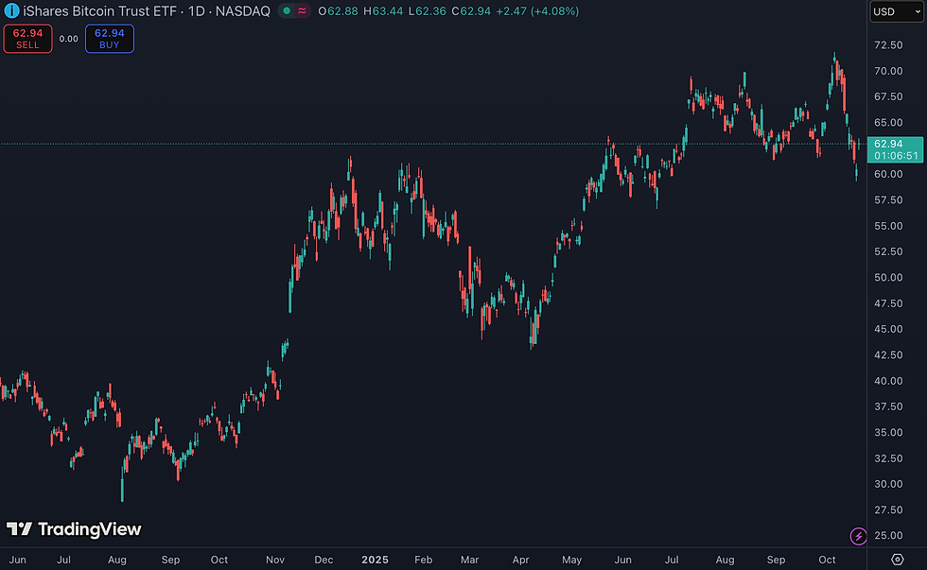Click the red SELL button at 62.94
The width and height of the screenshot is (927, 570).
pyautogui.click(x=27, y=39)
